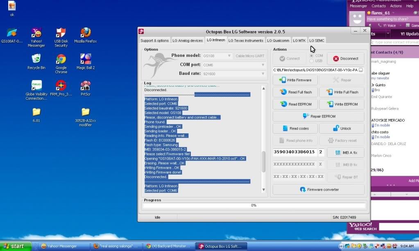
Task: Select the USB radio button
Action: pyautogui.click(x=311, y=61)
